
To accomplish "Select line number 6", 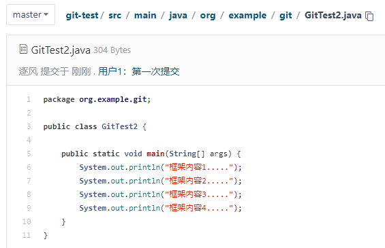I will (x=29, y=167).
